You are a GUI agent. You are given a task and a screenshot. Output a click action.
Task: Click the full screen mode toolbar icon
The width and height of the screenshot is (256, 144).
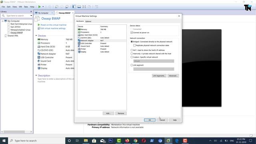click(x=84, y=7)
